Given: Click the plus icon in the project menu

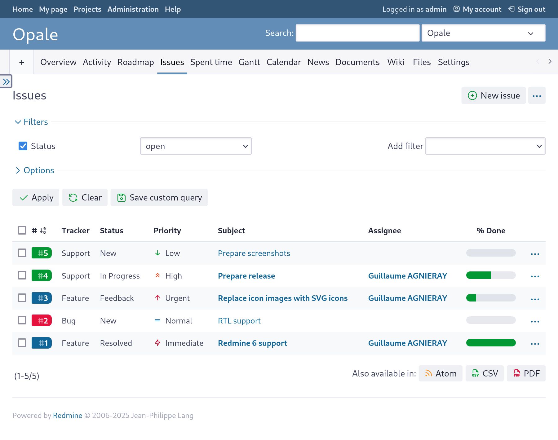Looking at the screenshot, I should tap(22, 62).
